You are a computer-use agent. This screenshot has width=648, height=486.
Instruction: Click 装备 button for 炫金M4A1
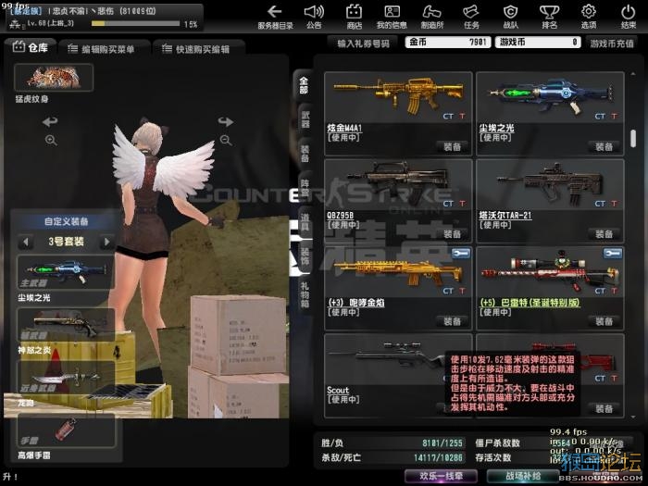(x=452, y=146)
